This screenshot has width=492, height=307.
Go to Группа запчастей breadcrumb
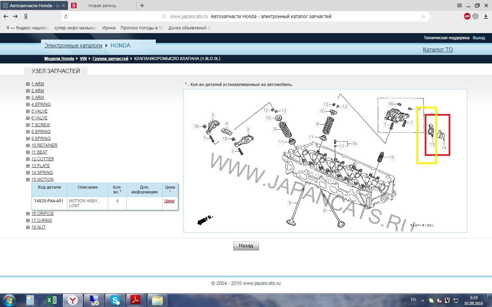click(x=110, y=59)
